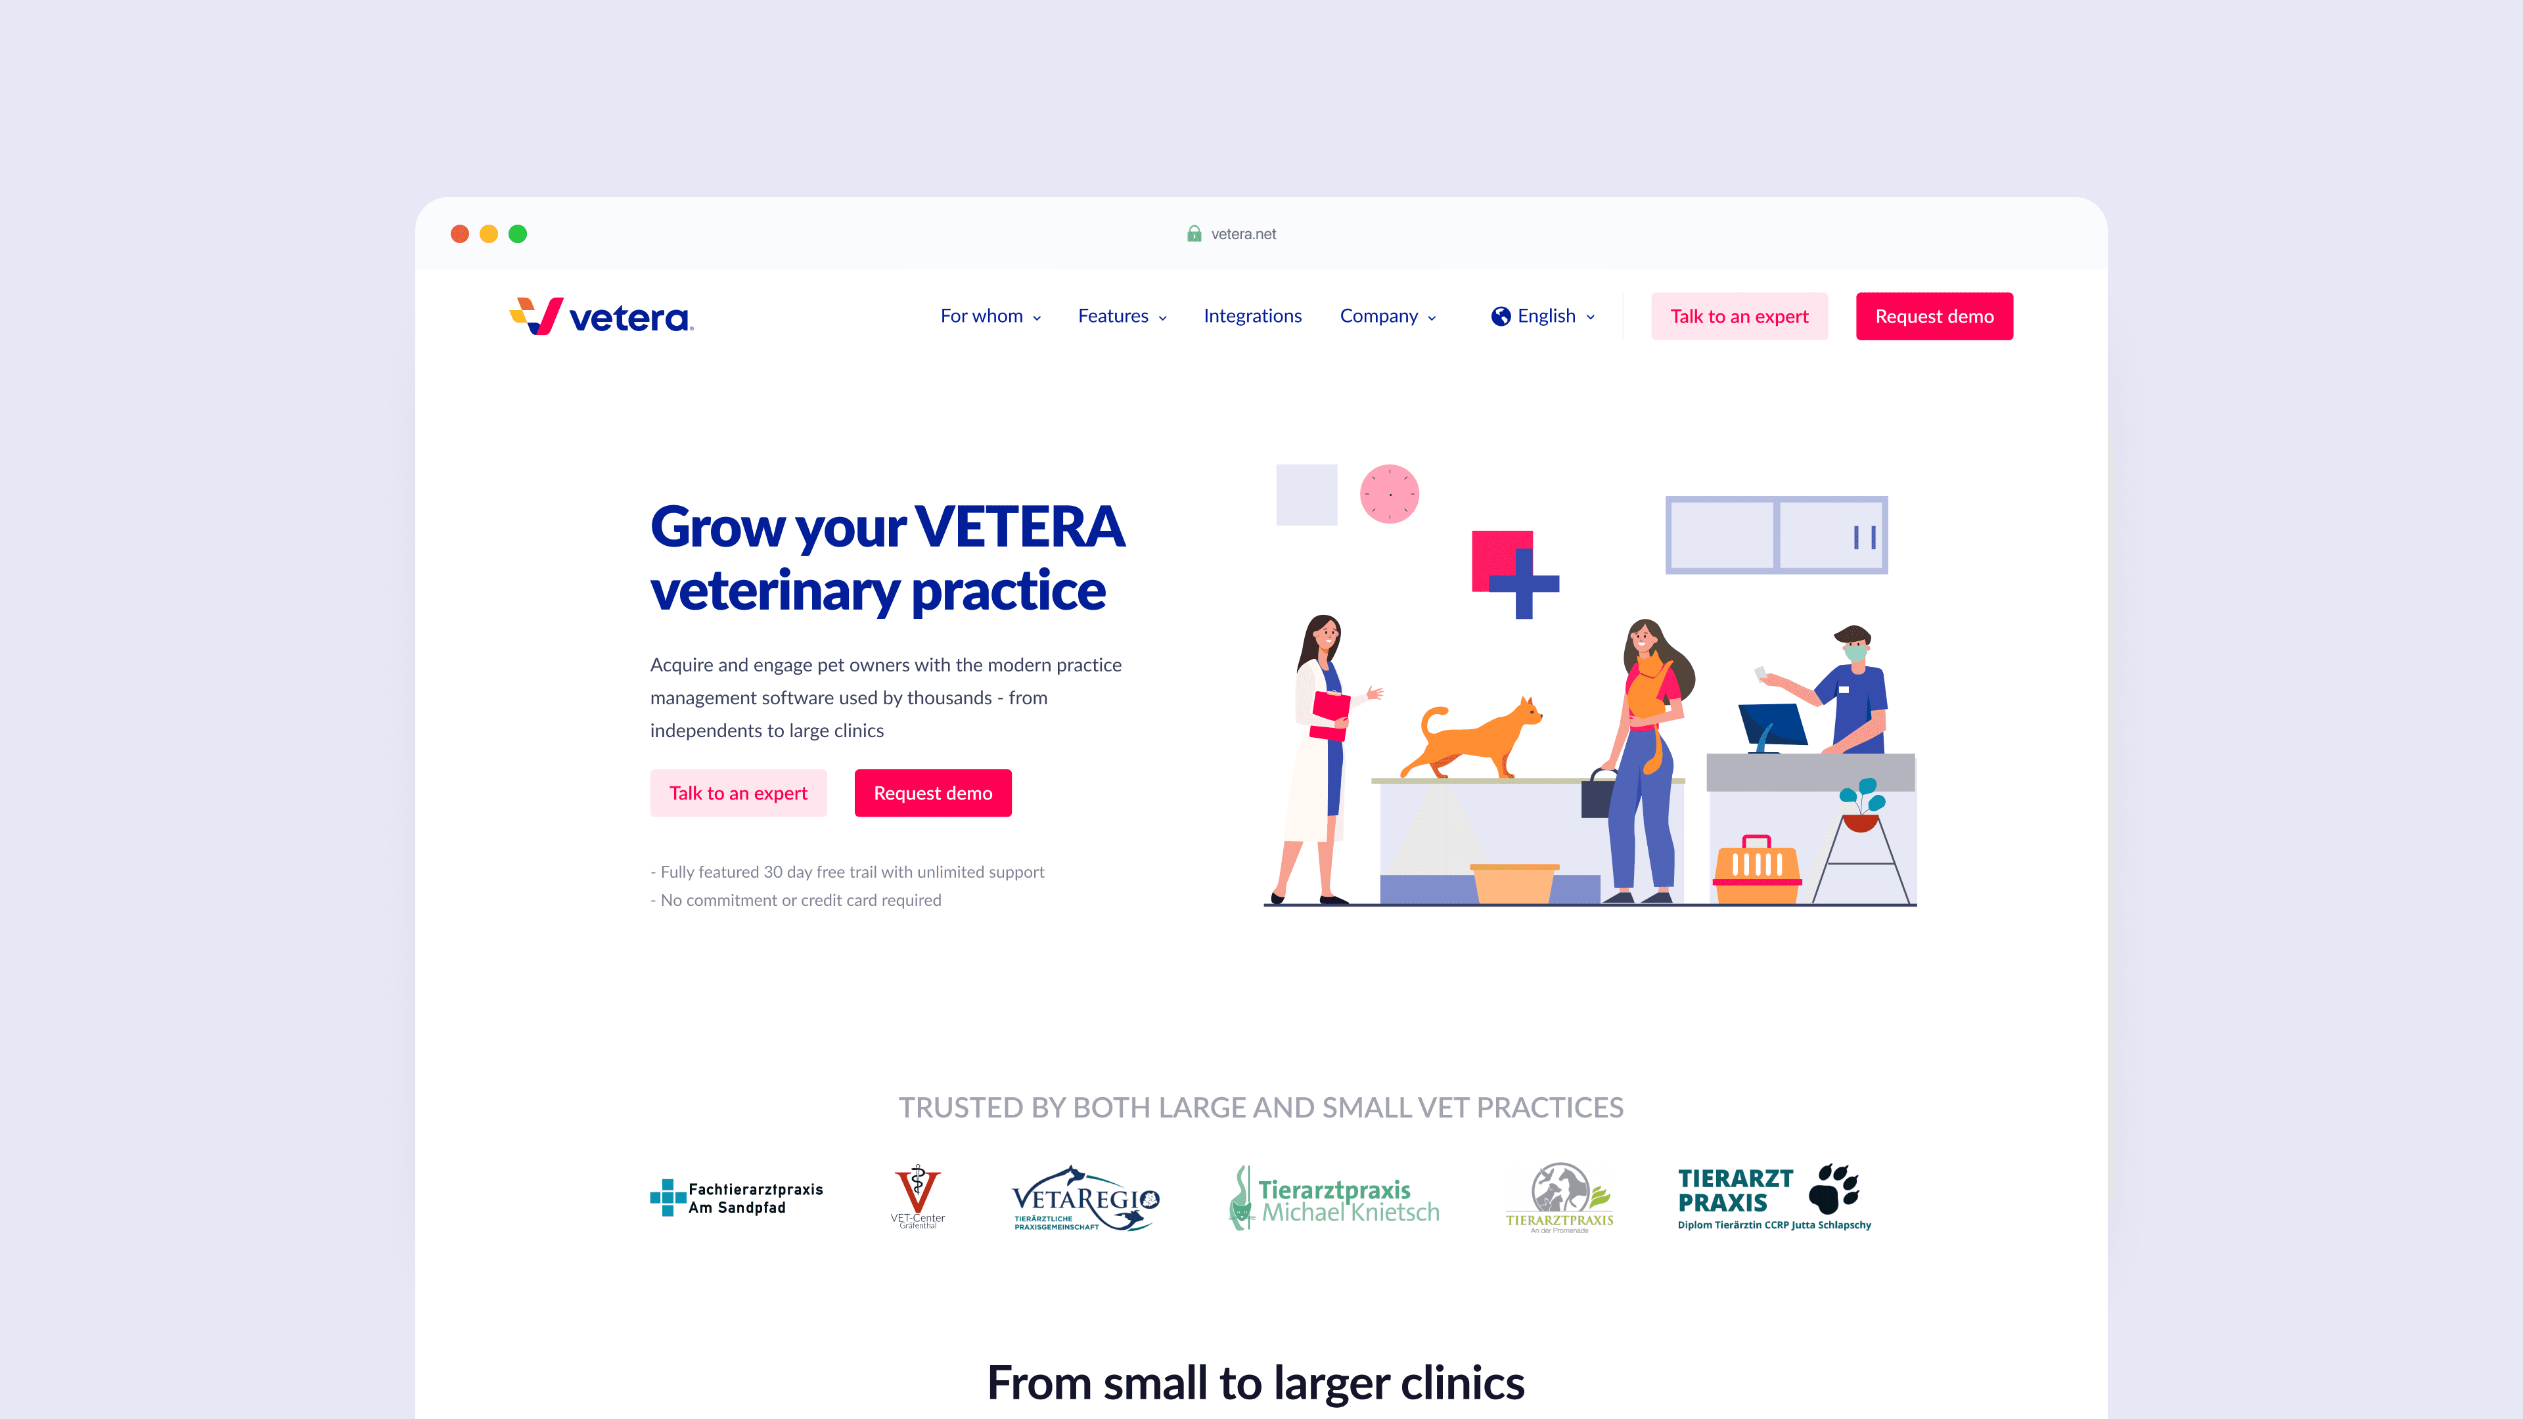This screenshot has width=2523, height=1419.
Task: Click the VetaRegio logo icon
Action: point(1083,1196)
